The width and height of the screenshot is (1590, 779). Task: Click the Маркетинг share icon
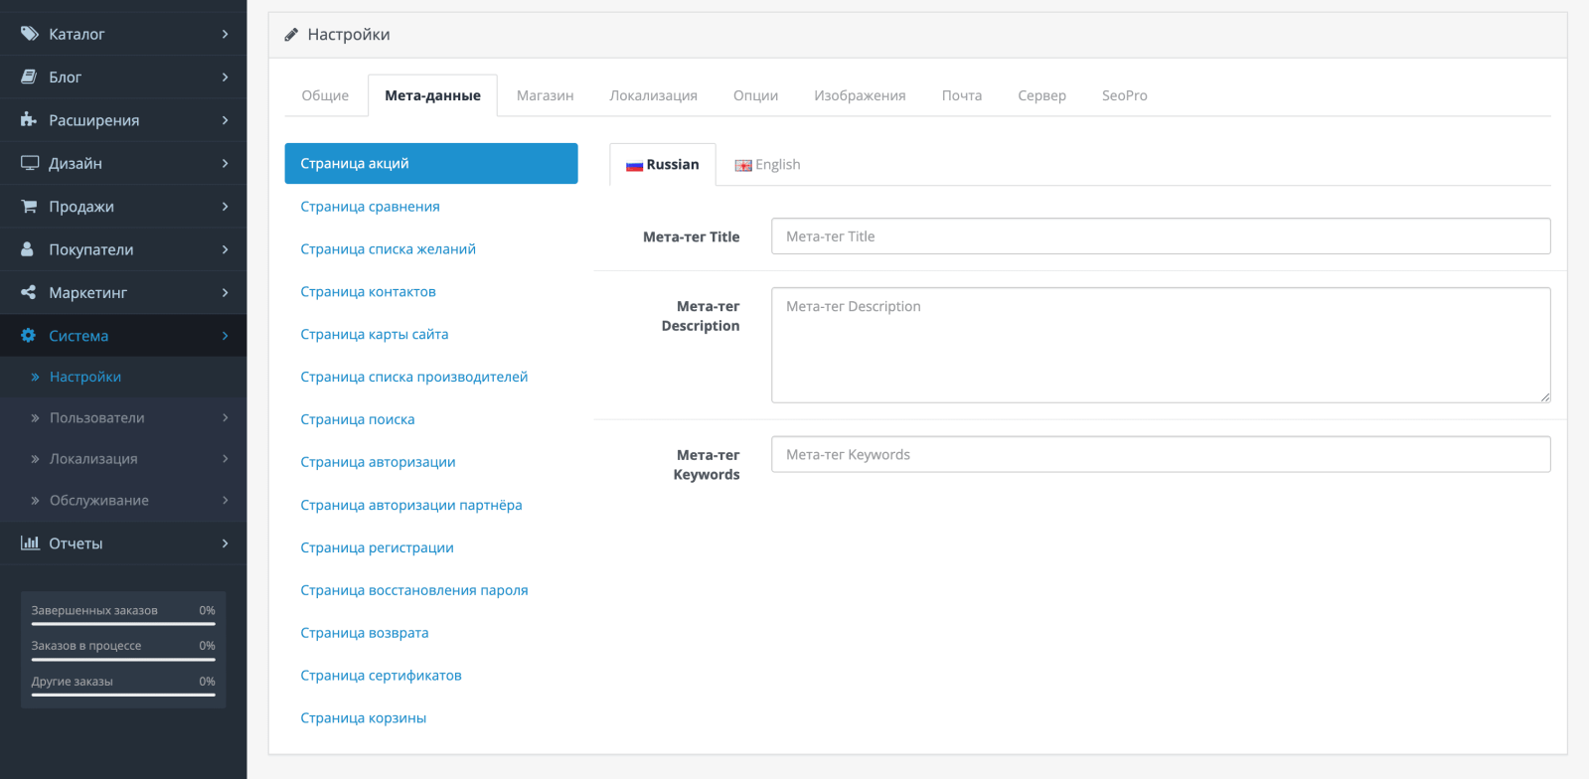[29, 292]
